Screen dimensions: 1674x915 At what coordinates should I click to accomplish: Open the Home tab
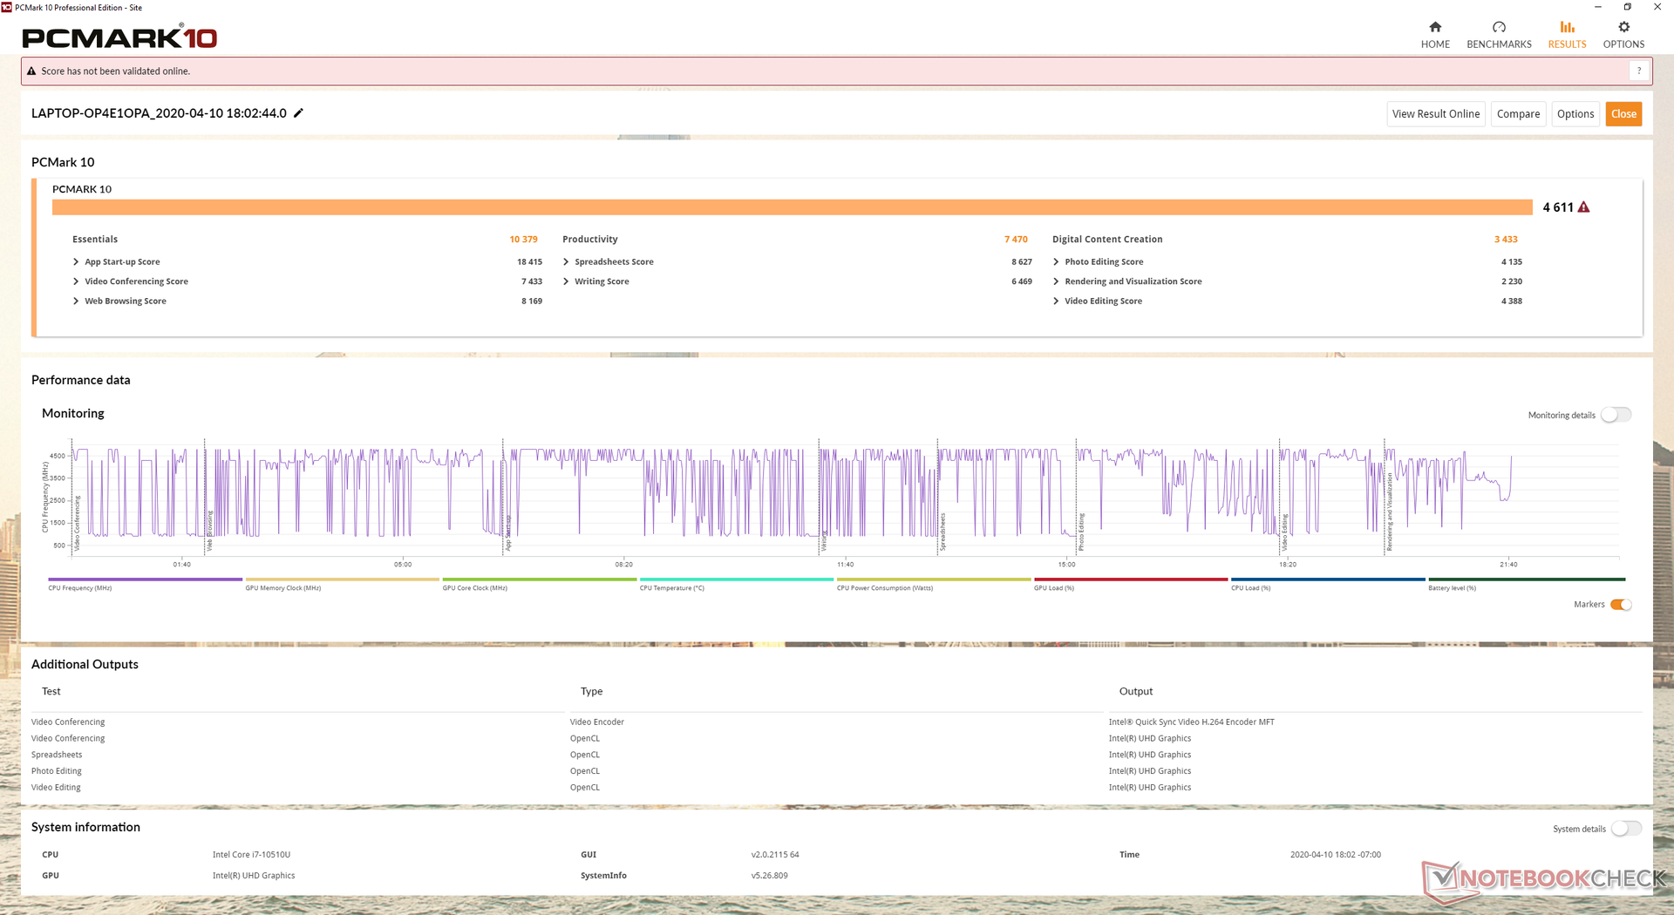pyautogui.click(x=1435, y=35)
